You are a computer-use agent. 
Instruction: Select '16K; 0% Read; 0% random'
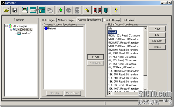[122, 85]
